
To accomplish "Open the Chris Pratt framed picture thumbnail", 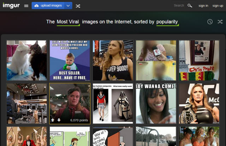I will coord(199,60).
